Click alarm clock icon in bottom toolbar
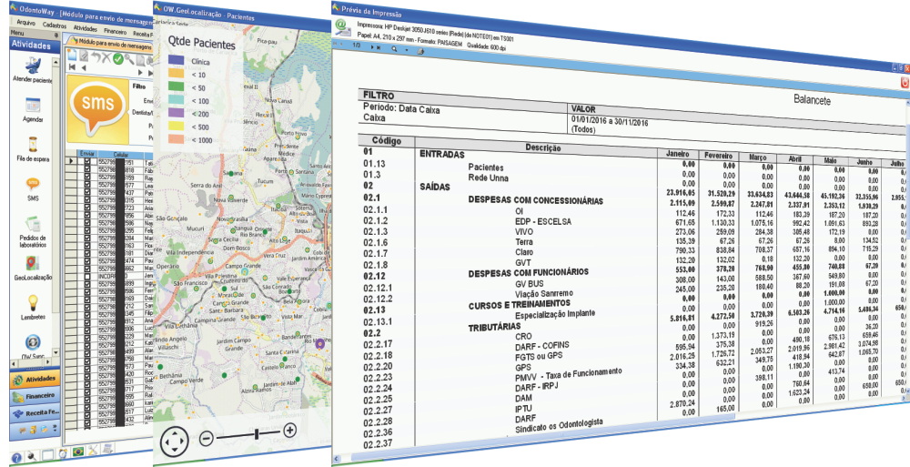The height and width of the screenshot is (467, 910). tap(63, 453)
